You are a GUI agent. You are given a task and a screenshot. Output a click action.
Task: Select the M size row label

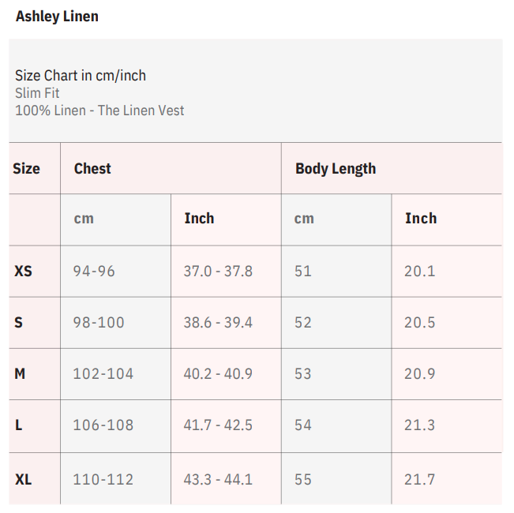[x=20, y=374]
